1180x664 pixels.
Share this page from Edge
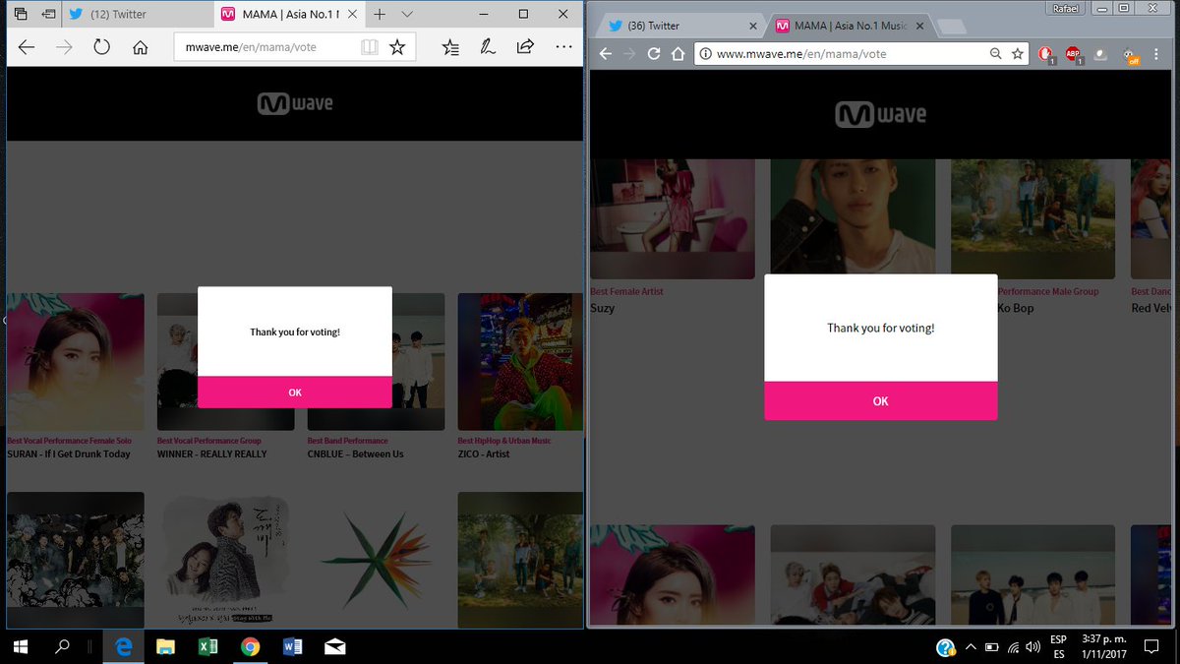(525, 46)
